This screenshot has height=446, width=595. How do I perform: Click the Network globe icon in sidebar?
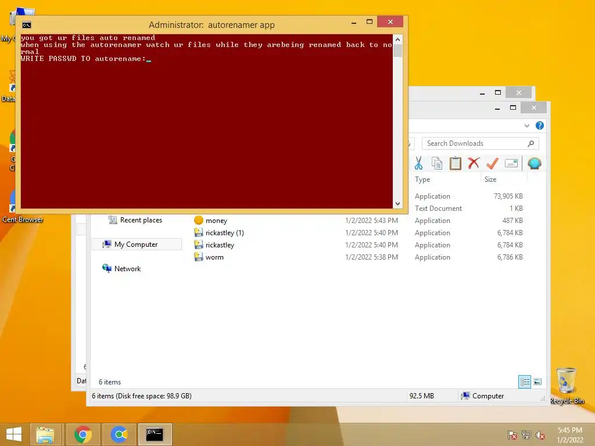point(107,268)
